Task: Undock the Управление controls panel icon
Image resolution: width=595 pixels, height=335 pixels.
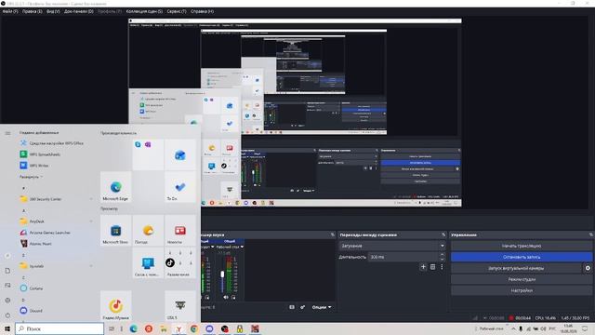Action: (x=590, y=234)
